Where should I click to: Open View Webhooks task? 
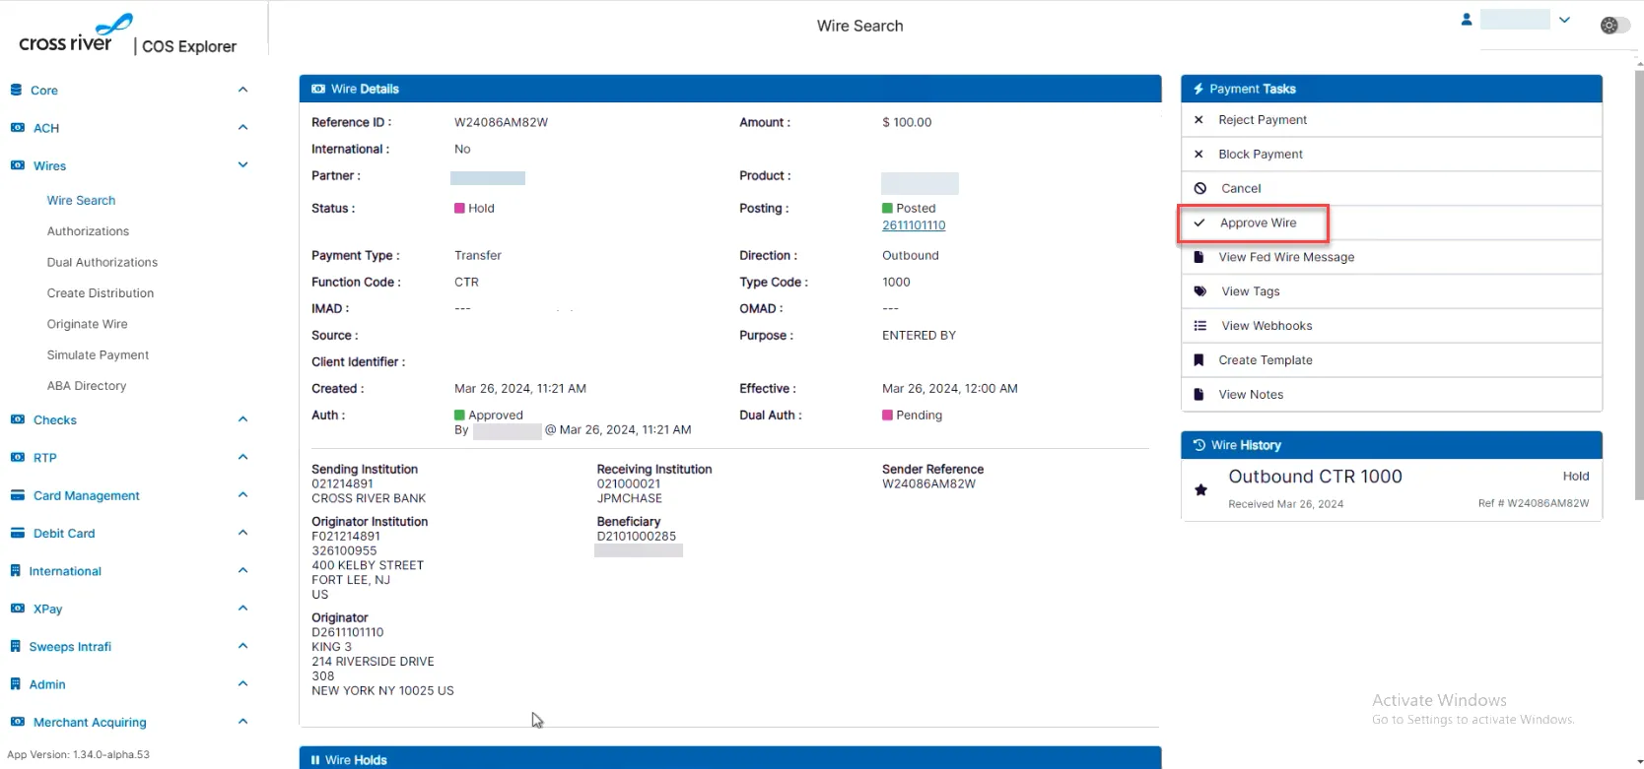1392,326
